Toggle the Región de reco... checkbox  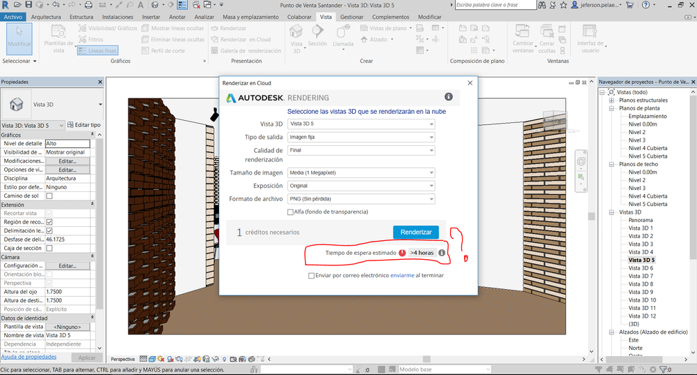coord(50,222)
